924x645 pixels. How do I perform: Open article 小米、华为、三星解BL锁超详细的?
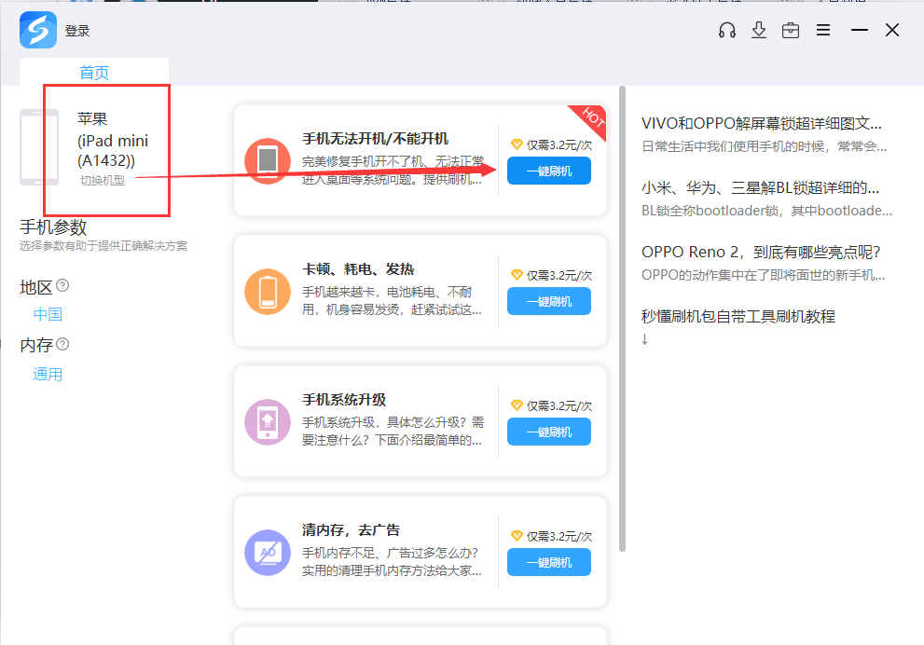tap(760, 188)
